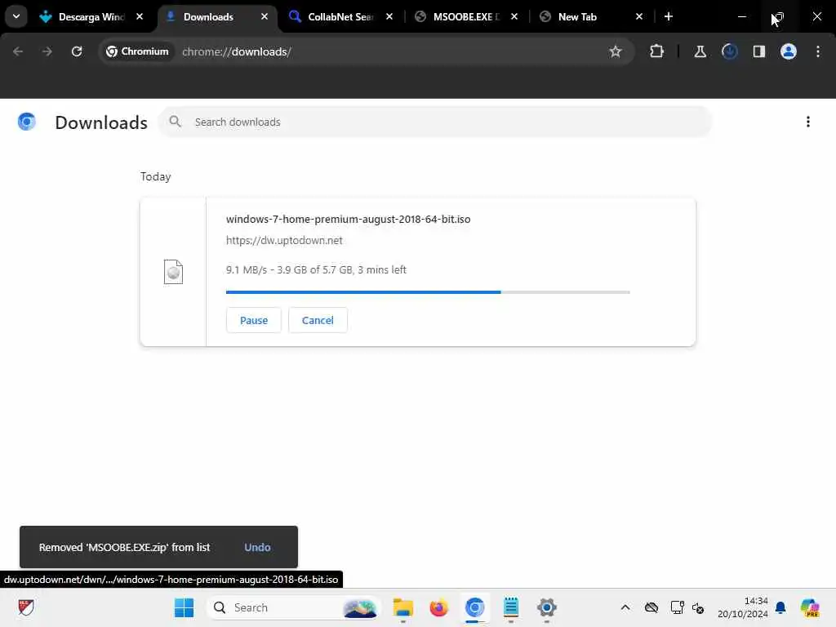836x627 pixels.
Task: Reload the current page
Action: pos(77,51)
